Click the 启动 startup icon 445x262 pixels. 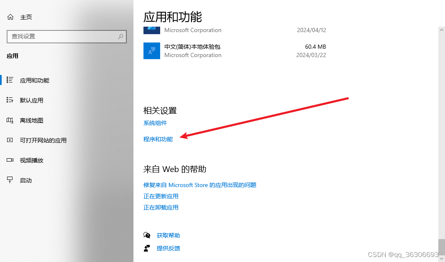pyautogui.click(x=10, y=180)
